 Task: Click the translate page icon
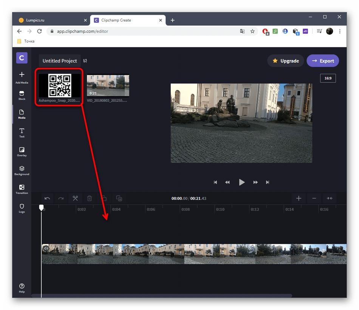[x=242, y=31]
